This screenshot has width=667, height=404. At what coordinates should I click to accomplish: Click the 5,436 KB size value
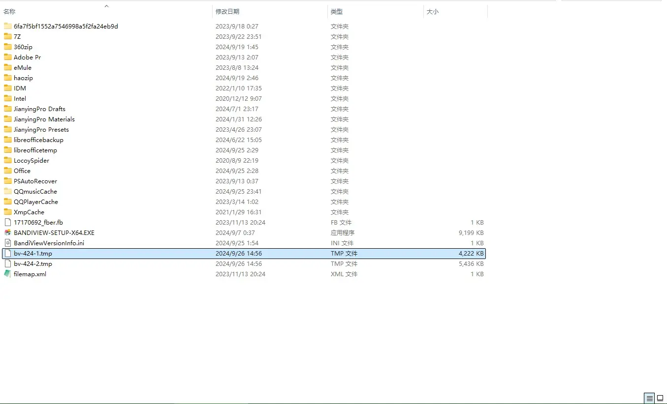[471, 264]
